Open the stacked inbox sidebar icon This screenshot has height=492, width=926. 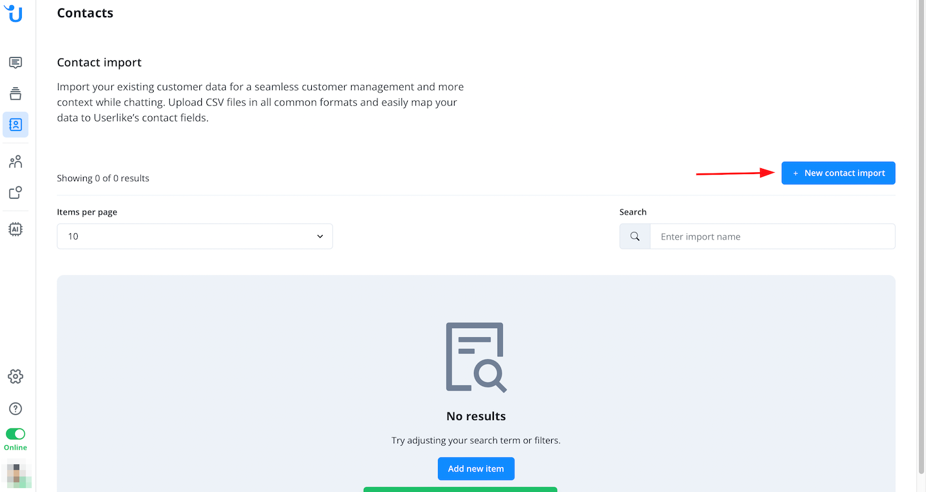pos(15,94)
